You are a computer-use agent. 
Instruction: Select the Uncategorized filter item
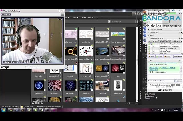(x=150, y=96)
